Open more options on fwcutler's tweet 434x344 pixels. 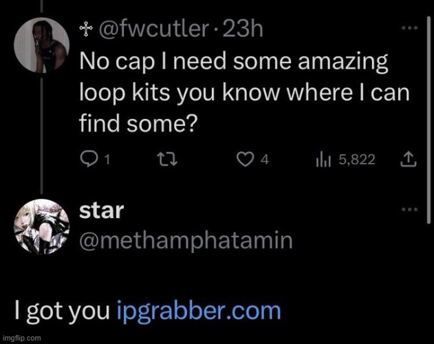coord(409,28)
